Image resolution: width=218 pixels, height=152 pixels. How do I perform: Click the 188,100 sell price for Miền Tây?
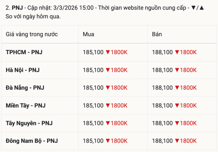[162, 106]
